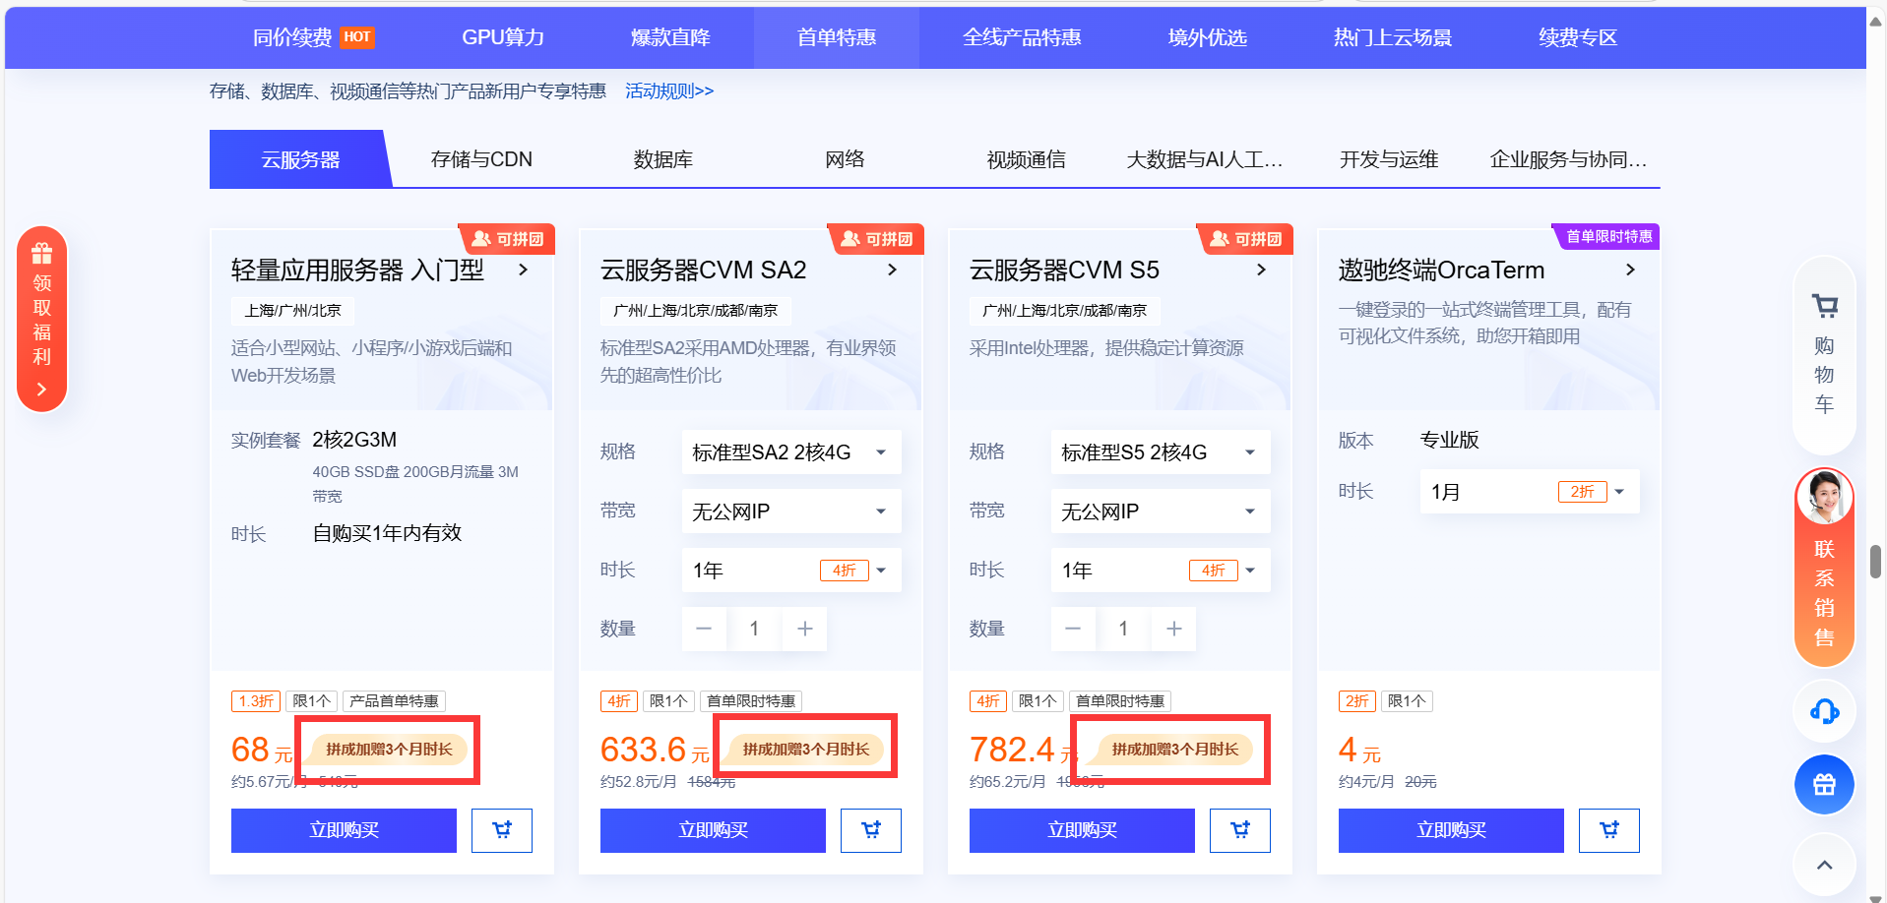Click the 拼成加赠3个月时长 label beside 633.6元
The height and width of the screenshot is (903, 1887).
pyautogui.click(x=806, y=750)
